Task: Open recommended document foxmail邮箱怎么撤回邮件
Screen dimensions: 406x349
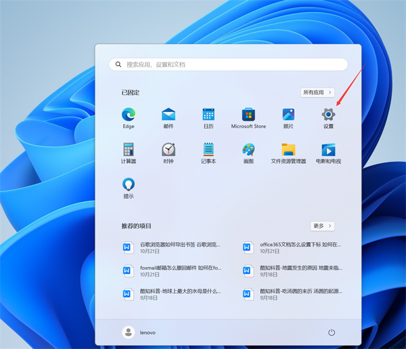Action: (172, 271)
